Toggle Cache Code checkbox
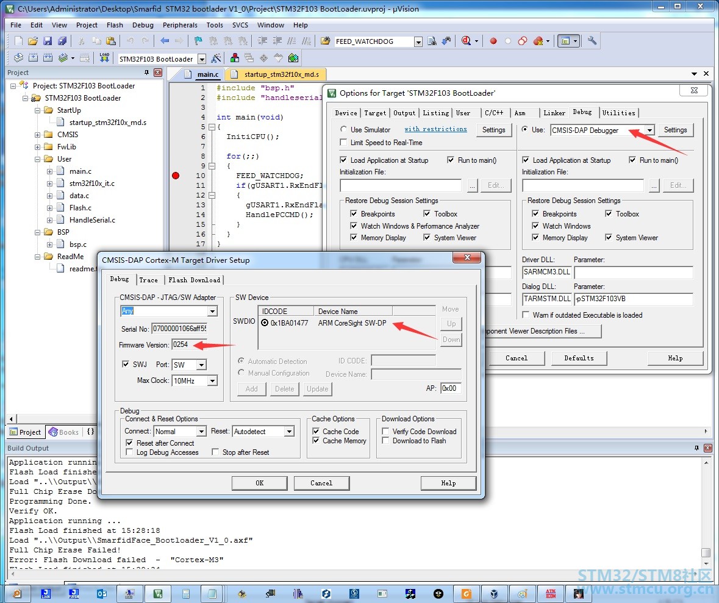Viewport: 719px width, 603px height. click(316, 431)
